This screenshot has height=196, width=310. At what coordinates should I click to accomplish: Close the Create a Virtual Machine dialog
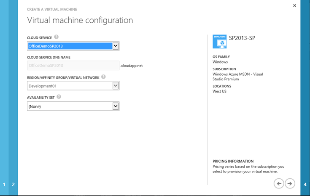coord(294,5)
